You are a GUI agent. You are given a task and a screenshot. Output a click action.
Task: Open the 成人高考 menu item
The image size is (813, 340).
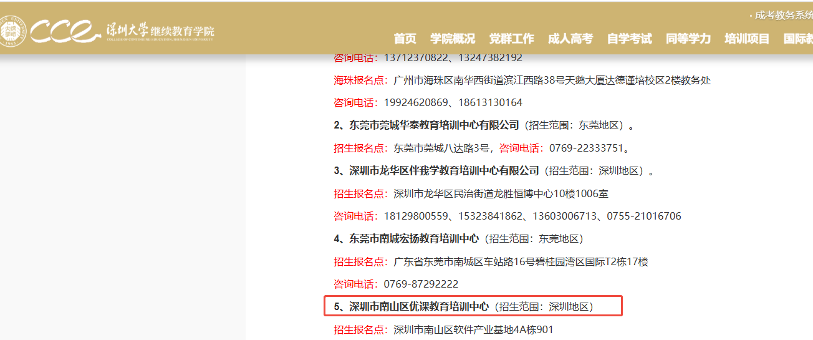[x=570, y=39]
